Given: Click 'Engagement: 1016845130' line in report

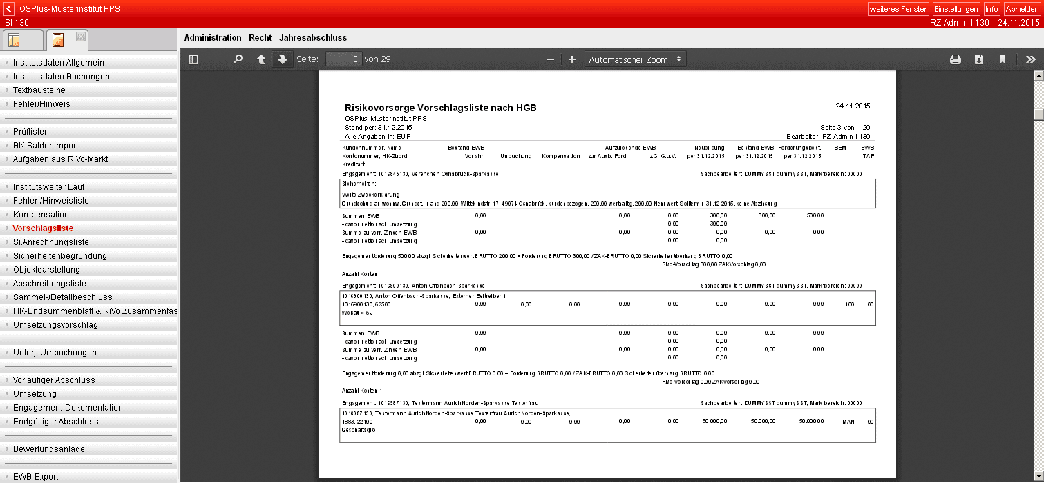Looking at the screenshot, I should click(x=421, y=174).
